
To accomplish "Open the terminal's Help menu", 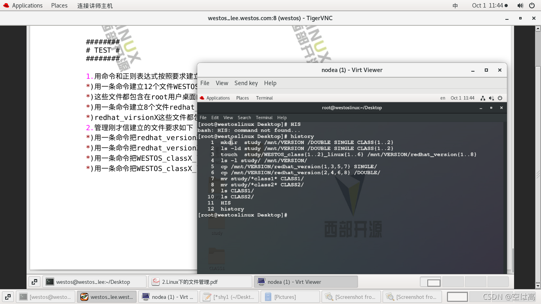I will [x=282, y=118].
